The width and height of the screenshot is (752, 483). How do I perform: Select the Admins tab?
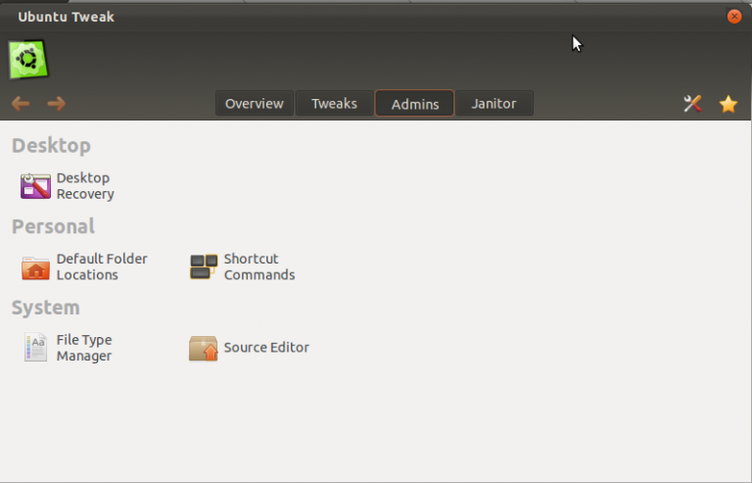tap(414, 104)
